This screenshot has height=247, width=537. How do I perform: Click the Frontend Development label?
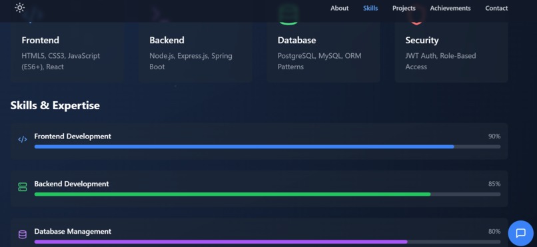click(x=73, y=136)
